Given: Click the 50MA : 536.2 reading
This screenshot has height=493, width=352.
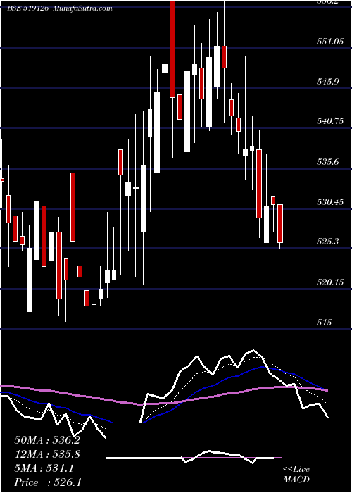Looking at the screenshot, I should pos(47,440).
